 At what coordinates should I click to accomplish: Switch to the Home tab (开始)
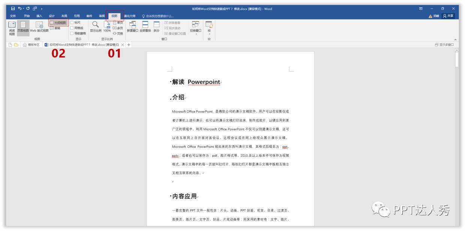(x=27, y=16)
